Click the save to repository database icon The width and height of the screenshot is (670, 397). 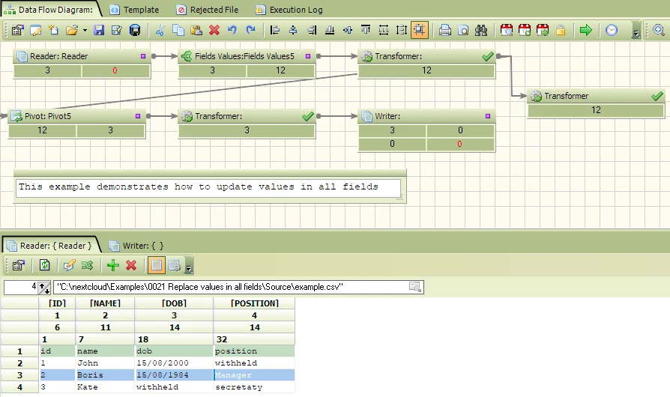[135, 30]
